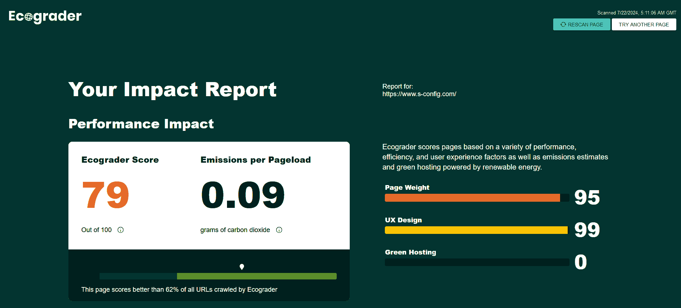The image size is (681, 308).
Task: Click the grams of carbon dioxide text
Action: (x=235, y=230)
